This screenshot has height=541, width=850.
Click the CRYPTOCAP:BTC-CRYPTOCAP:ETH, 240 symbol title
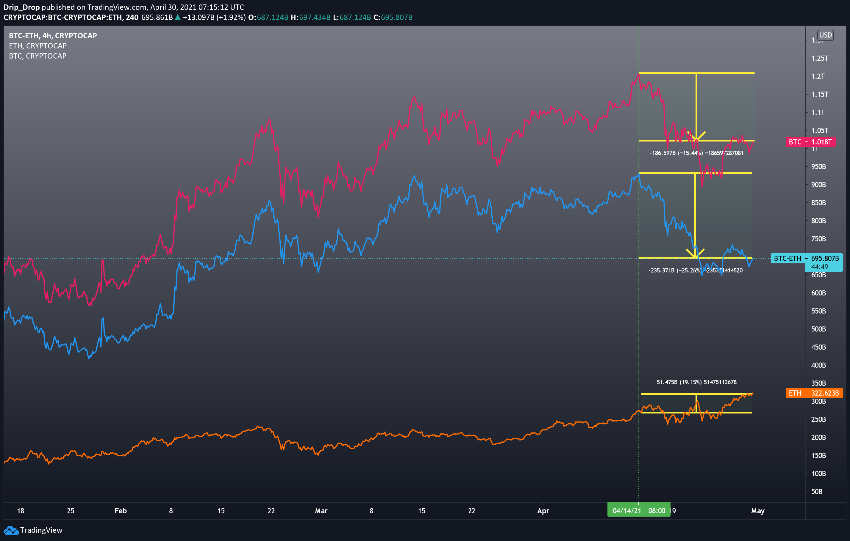tap(71, 17)
